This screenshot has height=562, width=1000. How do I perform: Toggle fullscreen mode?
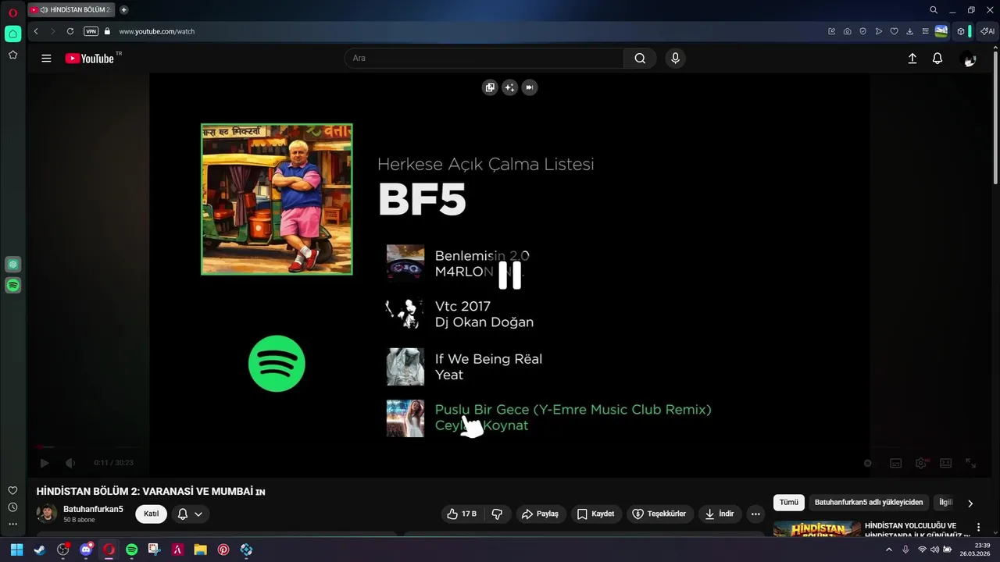(x=970, y=463)
